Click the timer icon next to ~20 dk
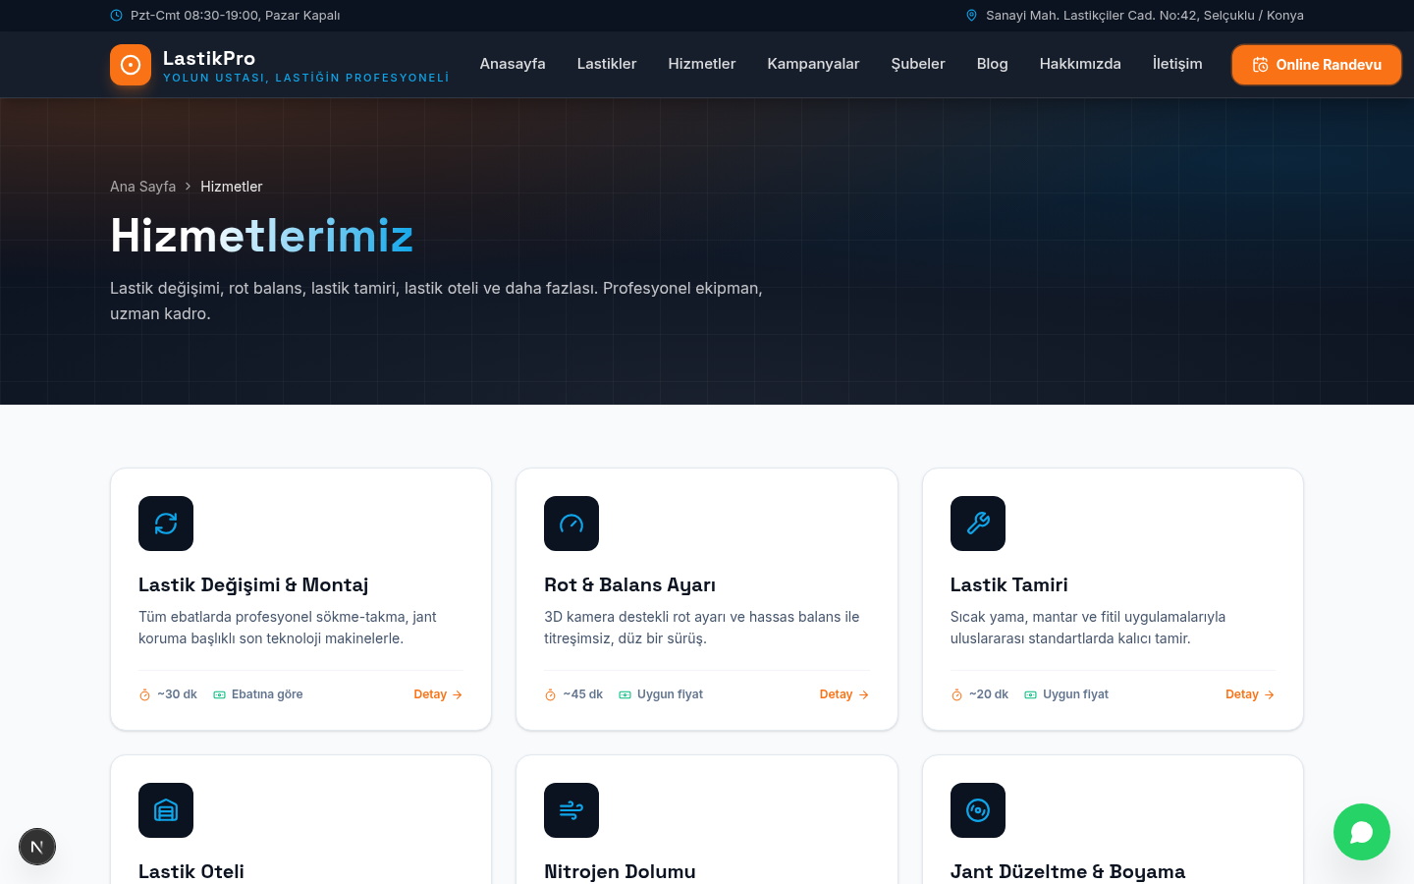The image size is (1414, 884). tap(956, 694)
